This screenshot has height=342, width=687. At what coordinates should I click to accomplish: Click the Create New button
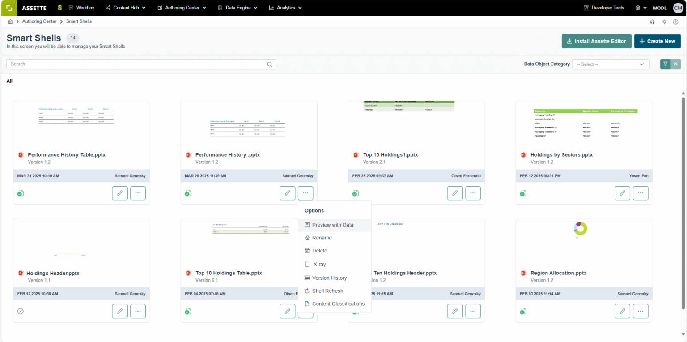[657, 41]
